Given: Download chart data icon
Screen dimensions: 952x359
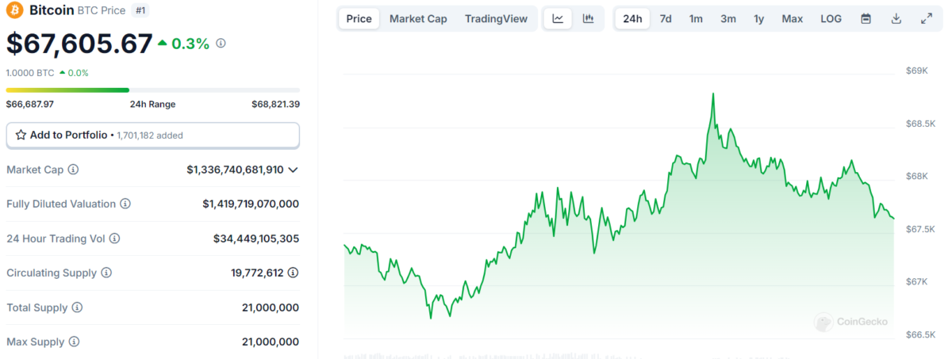Looking at the screenshot, I should point(896,19).
